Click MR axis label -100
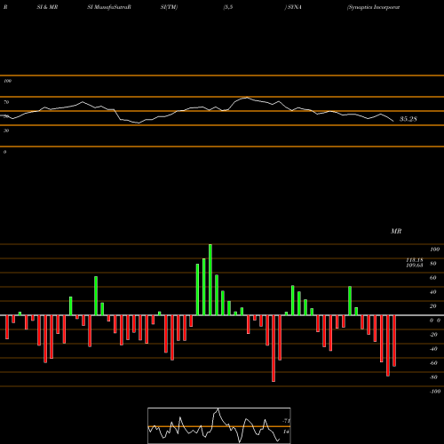The image size is (444, 444). click(x=435, y=392)
